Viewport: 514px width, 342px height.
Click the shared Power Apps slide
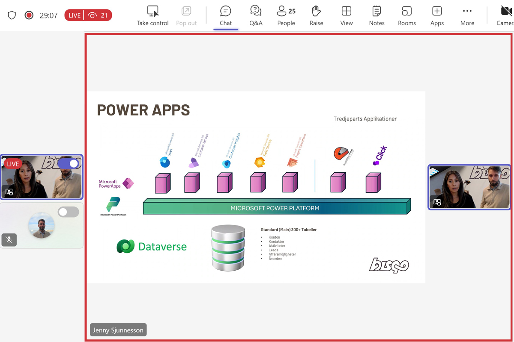click(256, 187)
